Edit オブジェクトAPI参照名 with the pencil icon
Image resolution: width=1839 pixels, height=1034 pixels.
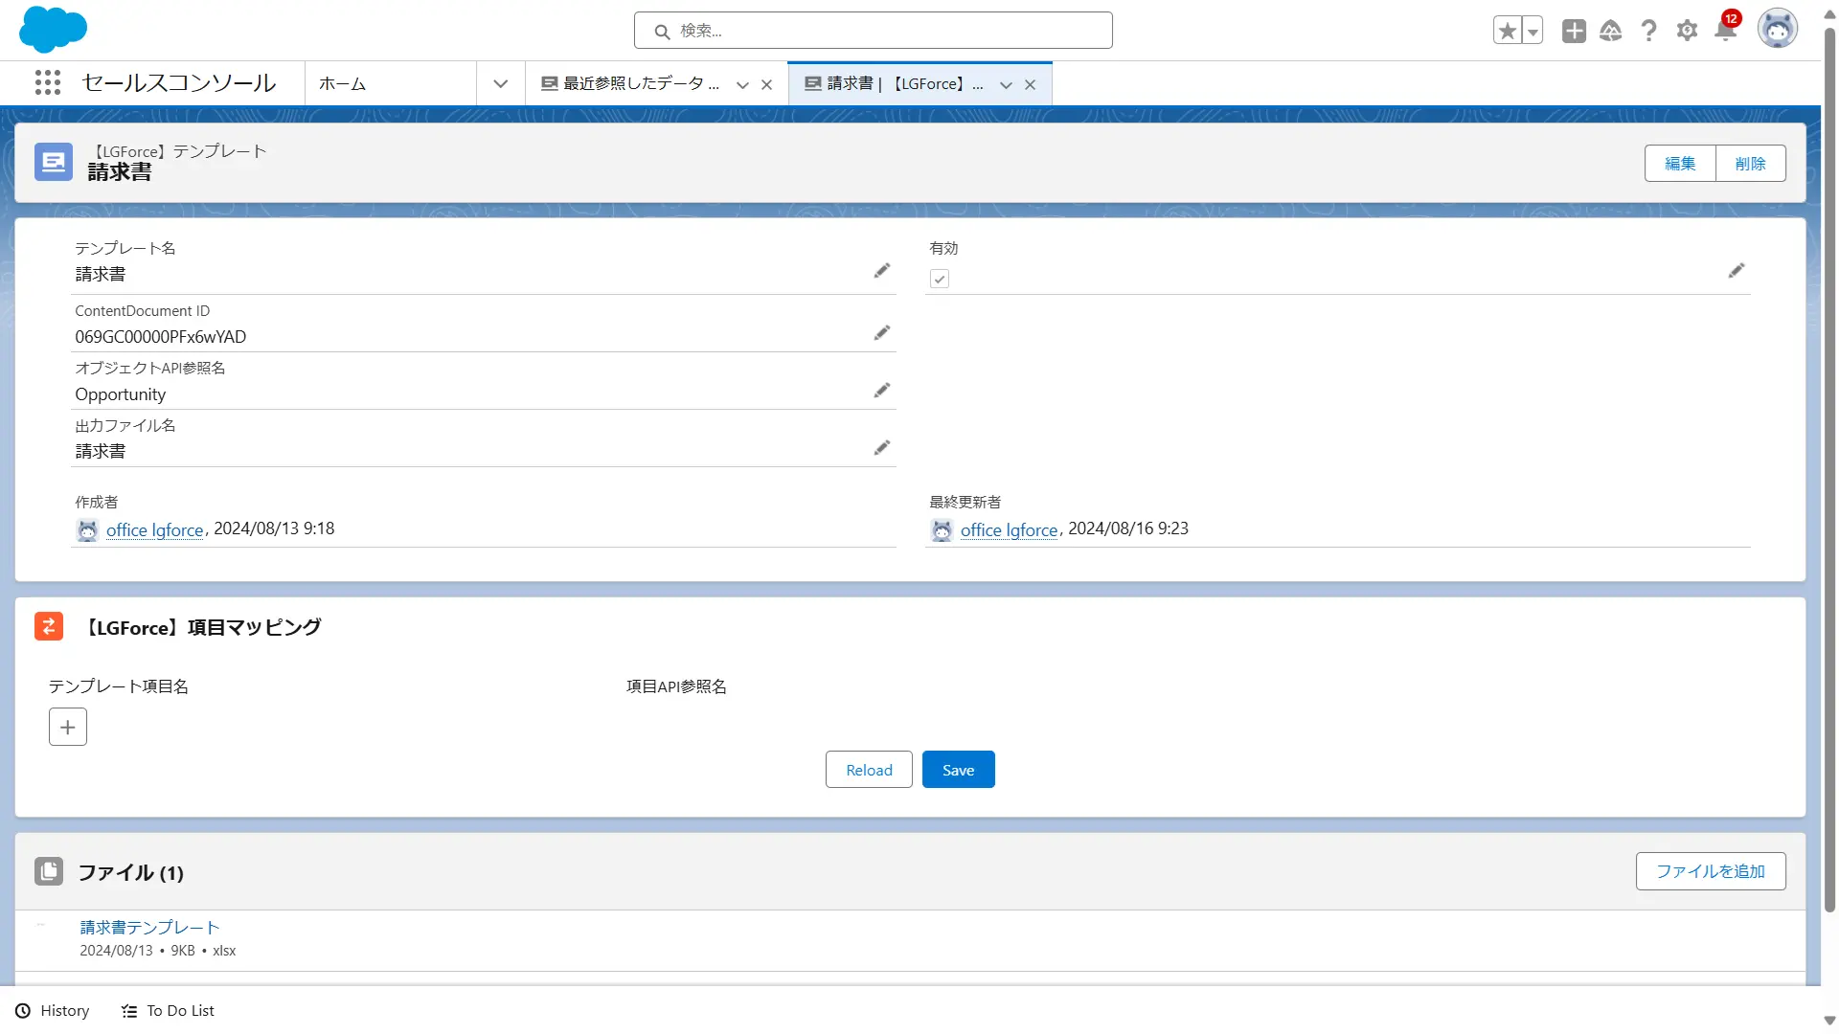[881, 391]
